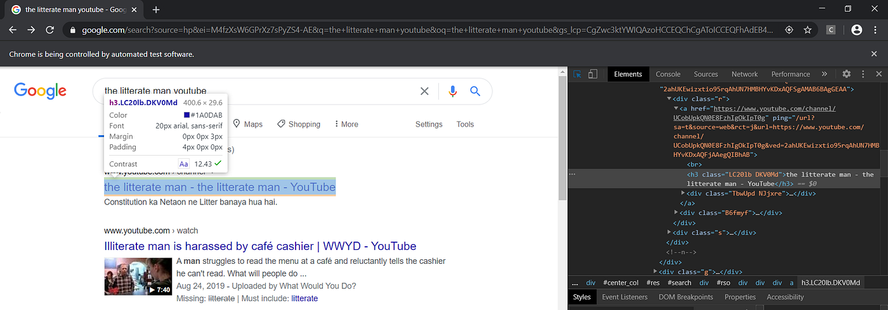Open a new tab with the plus button
888x310 pixels.
coord(156,9)
